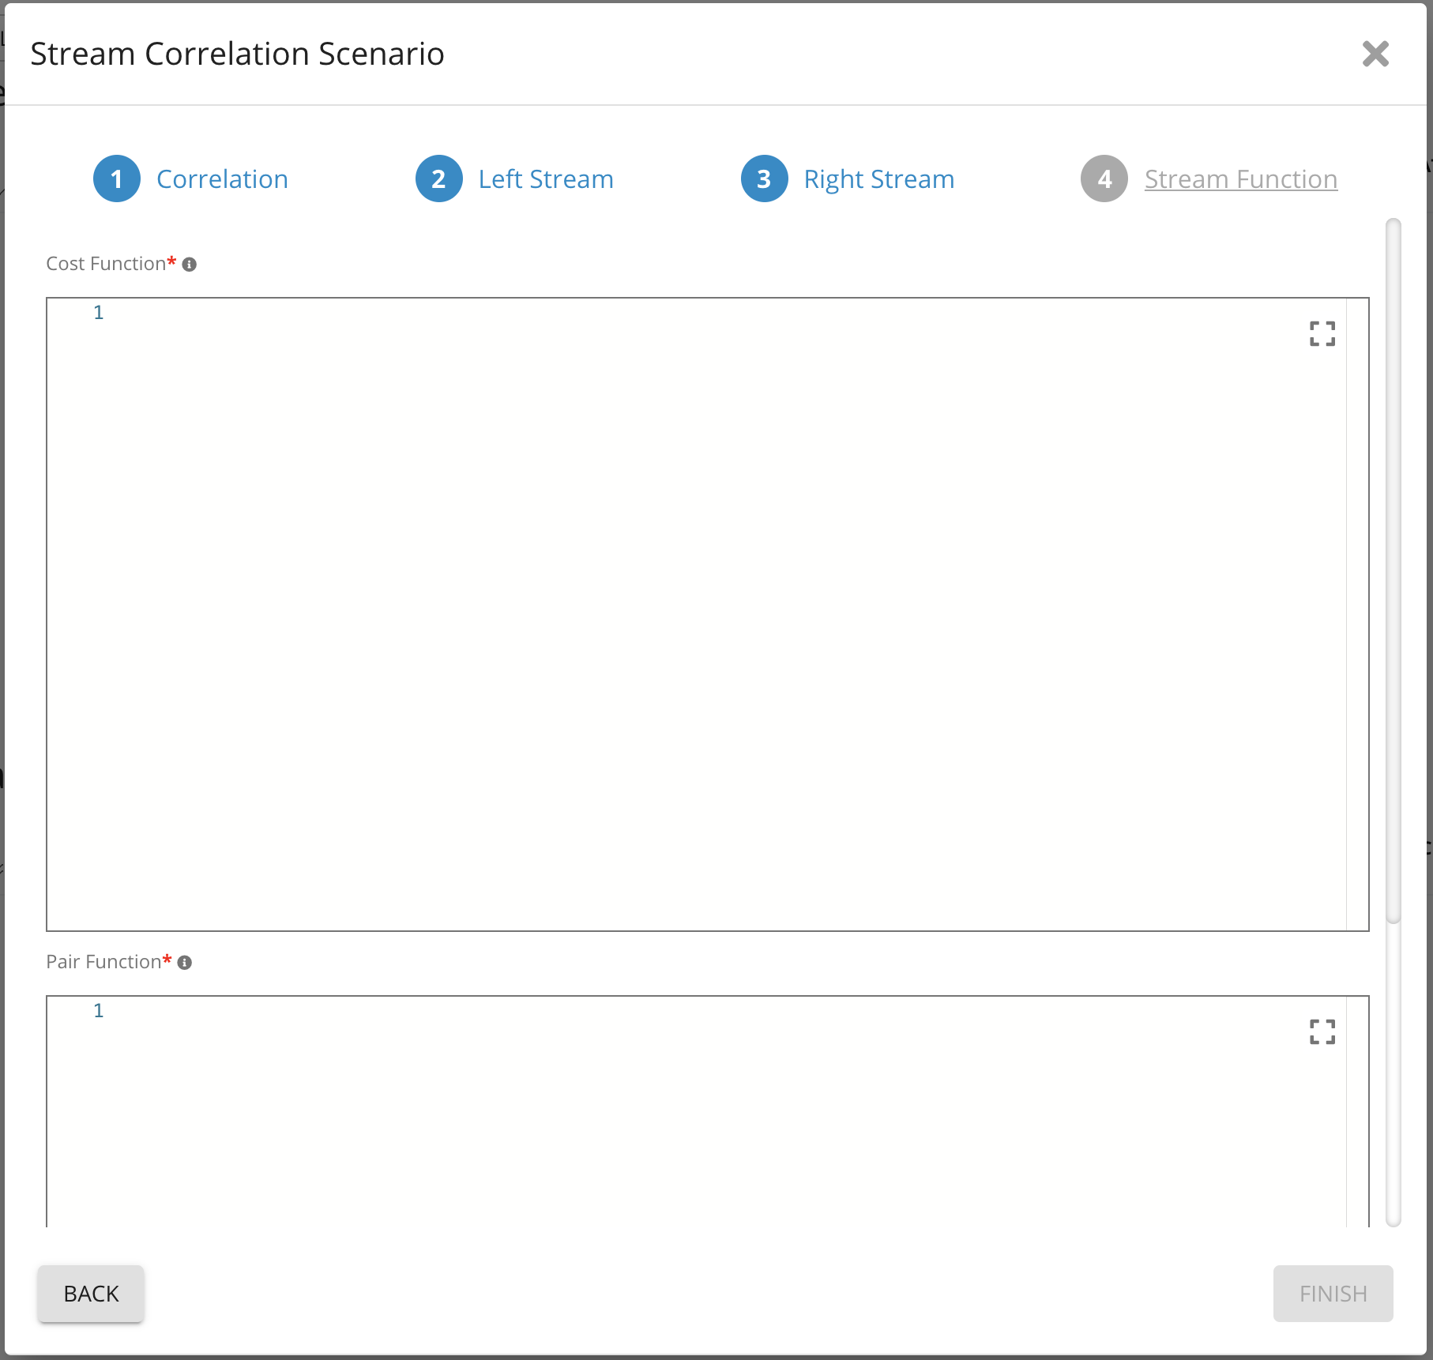Close the Stream Correlation Scenario dialog
Viewport: 1433px width, 1360px height.
1375,54
